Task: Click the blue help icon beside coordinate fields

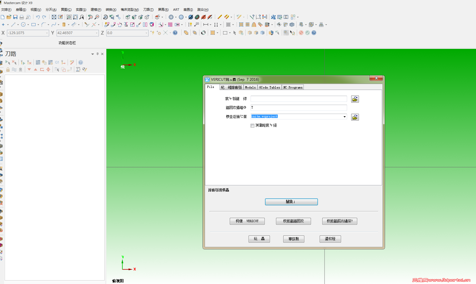Action: pos(175,33)
